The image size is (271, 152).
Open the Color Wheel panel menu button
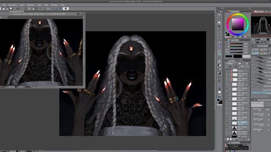click(x=226, y=11)
